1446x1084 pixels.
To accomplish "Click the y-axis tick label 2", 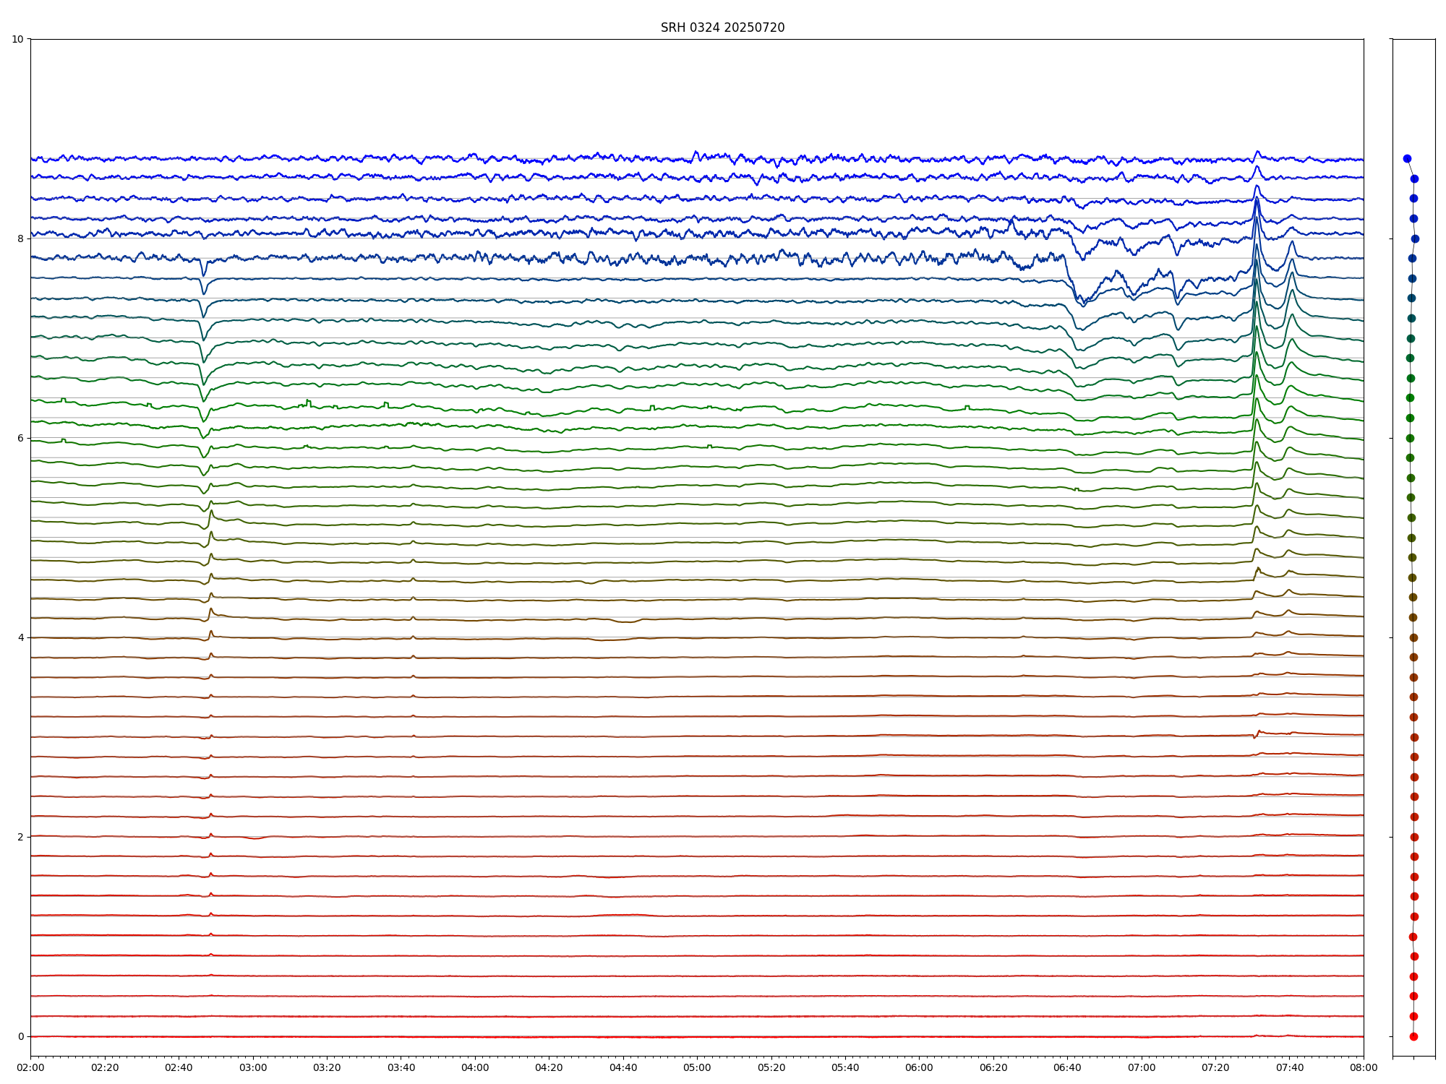I will [x=20, y=837].
